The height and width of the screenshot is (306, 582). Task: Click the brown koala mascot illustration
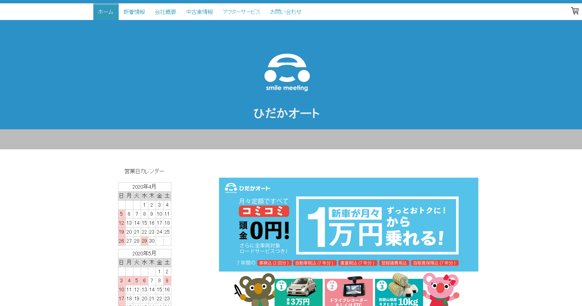click(257, 290)
